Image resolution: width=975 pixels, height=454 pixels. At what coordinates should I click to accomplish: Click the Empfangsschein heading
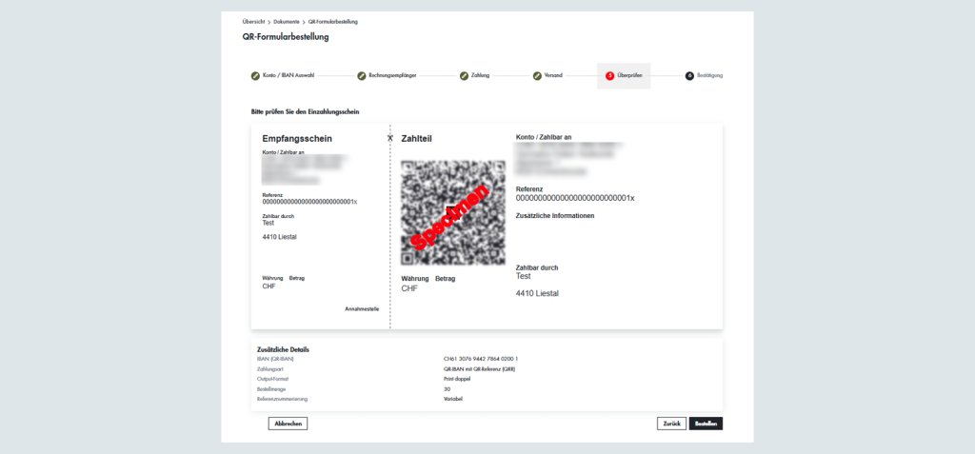297,139
